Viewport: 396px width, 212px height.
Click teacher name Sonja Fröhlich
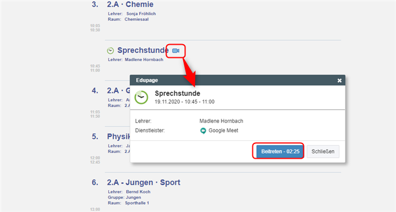(x=141, y=14)
